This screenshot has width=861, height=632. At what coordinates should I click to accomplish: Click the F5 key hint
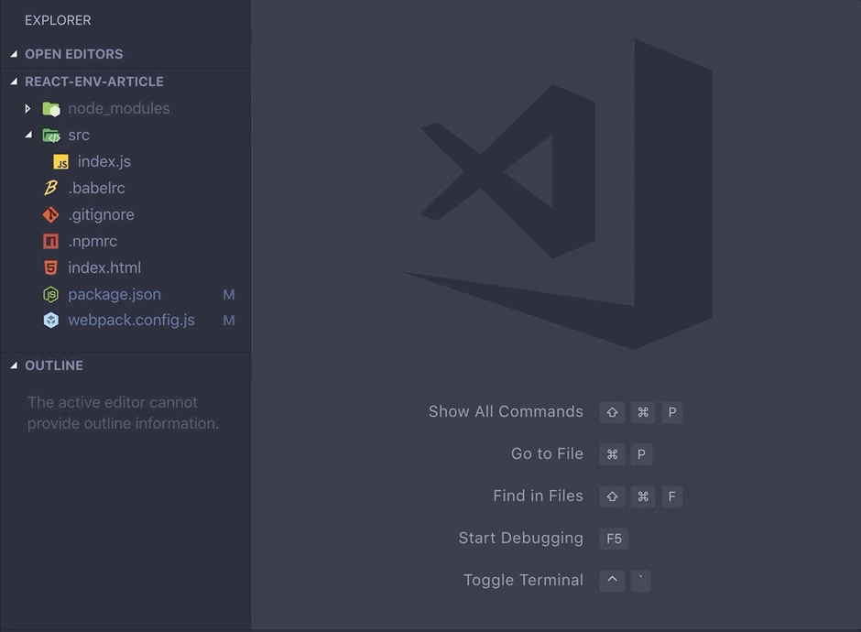(x=614, y=539)
